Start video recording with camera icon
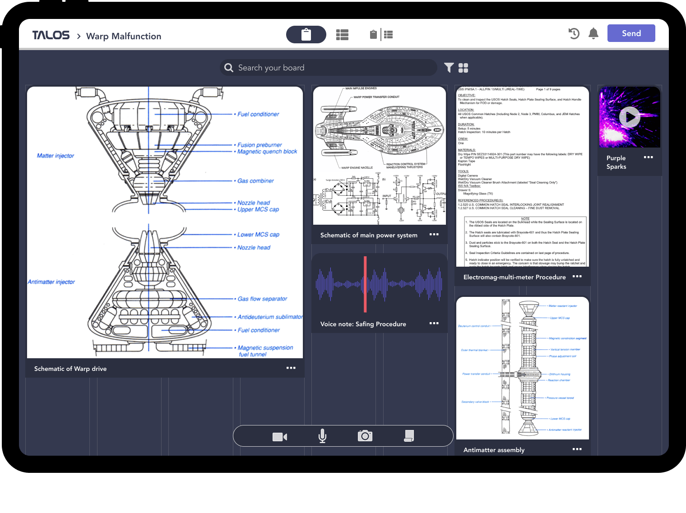 pyautogui.click(x=280, y=437)
